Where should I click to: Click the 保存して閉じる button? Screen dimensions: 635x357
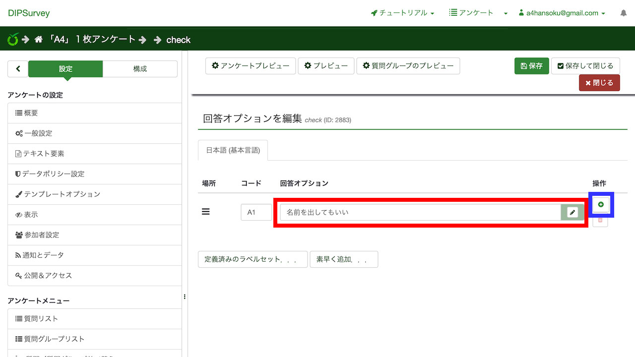coord(585,66)
